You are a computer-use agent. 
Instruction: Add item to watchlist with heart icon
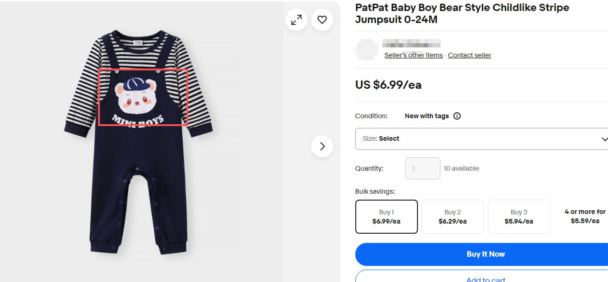point(322,20)
